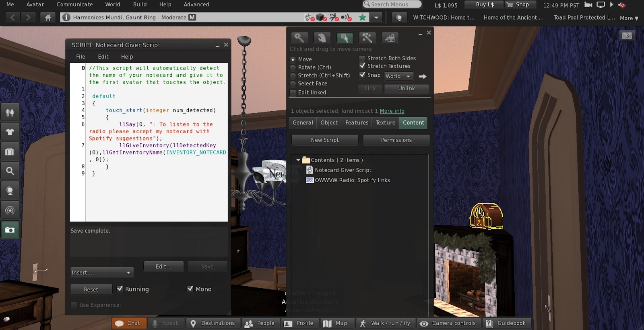Go back with the navigation back arrow
This screenshot has width=644, height=330.
coord(12,17)
